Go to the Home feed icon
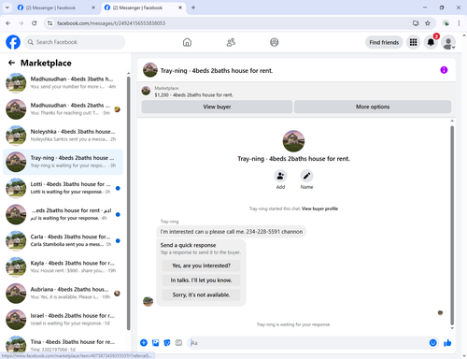This screenshot has width=467, height=359. [187, 42]
